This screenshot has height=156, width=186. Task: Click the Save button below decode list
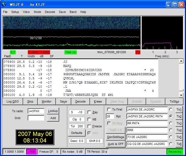pos(63,102)
